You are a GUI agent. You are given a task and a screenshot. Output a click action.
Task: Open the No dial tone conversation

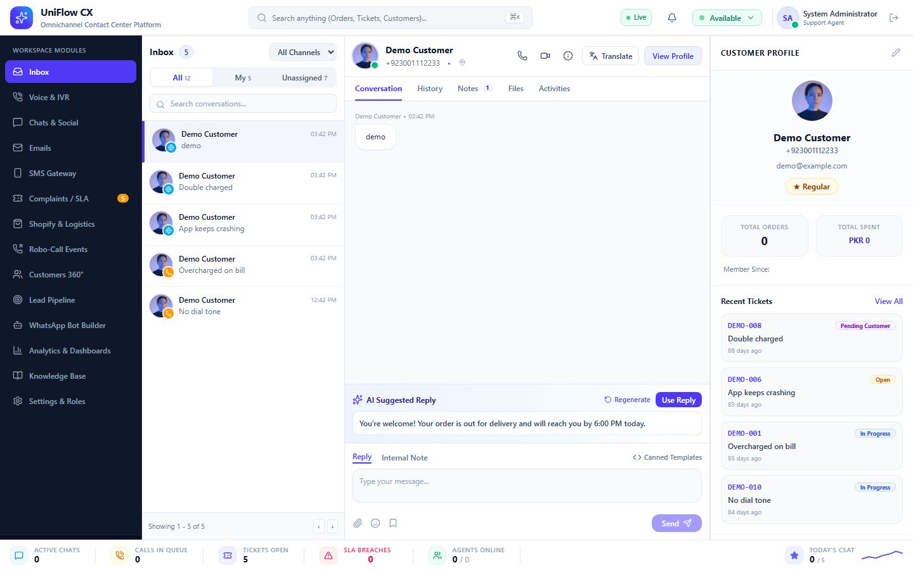pyautogui.click(x=243, y=306)
